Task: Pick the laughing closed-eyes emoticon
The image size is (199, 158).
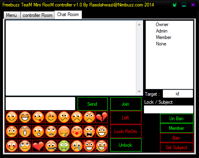Action: [25, 117]
